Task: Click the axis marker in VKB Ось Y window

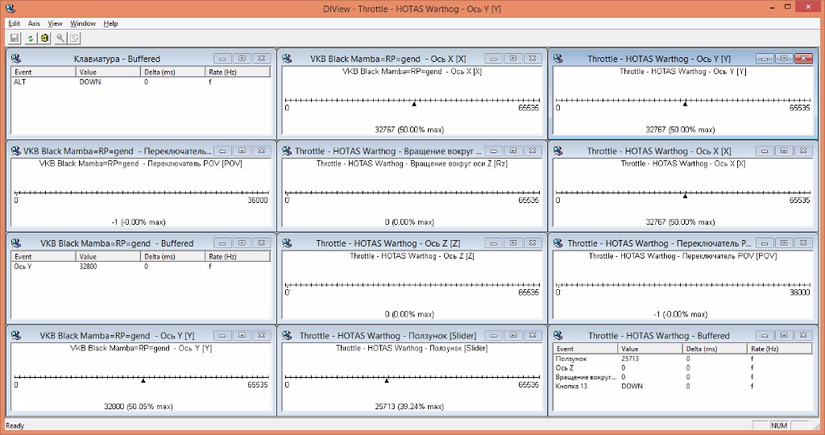Action: click(x=143, y=380)
